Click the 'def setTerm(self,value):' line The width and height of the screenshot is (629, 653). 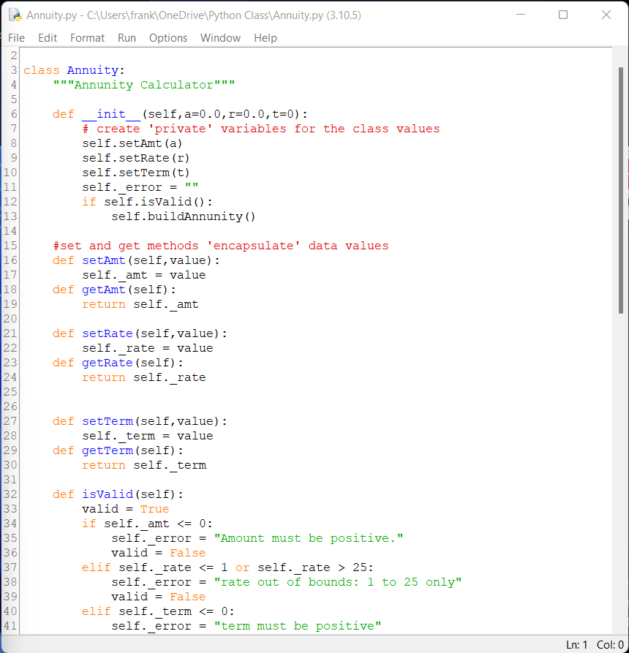[140, 421]
